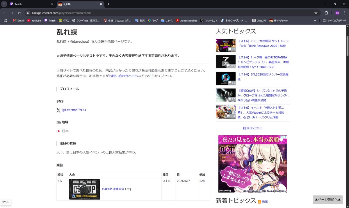This screenshot has width=349, height=208.
Task: Open a new browser tab
Action: pos(108,4)
